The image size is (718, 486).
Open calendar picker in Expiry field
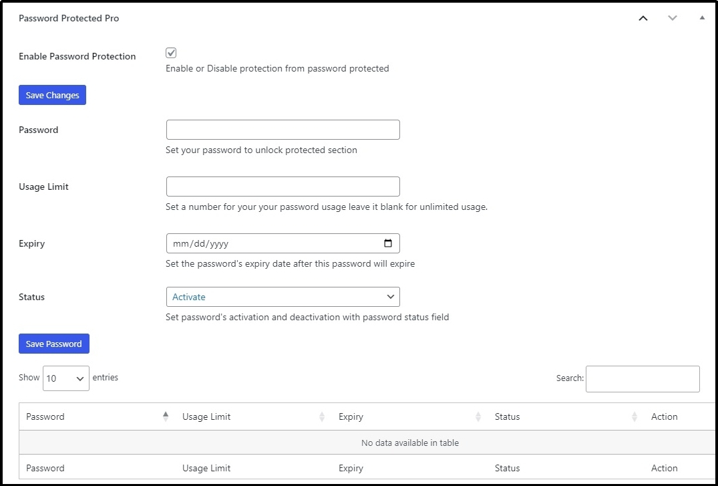pos(388,243)
